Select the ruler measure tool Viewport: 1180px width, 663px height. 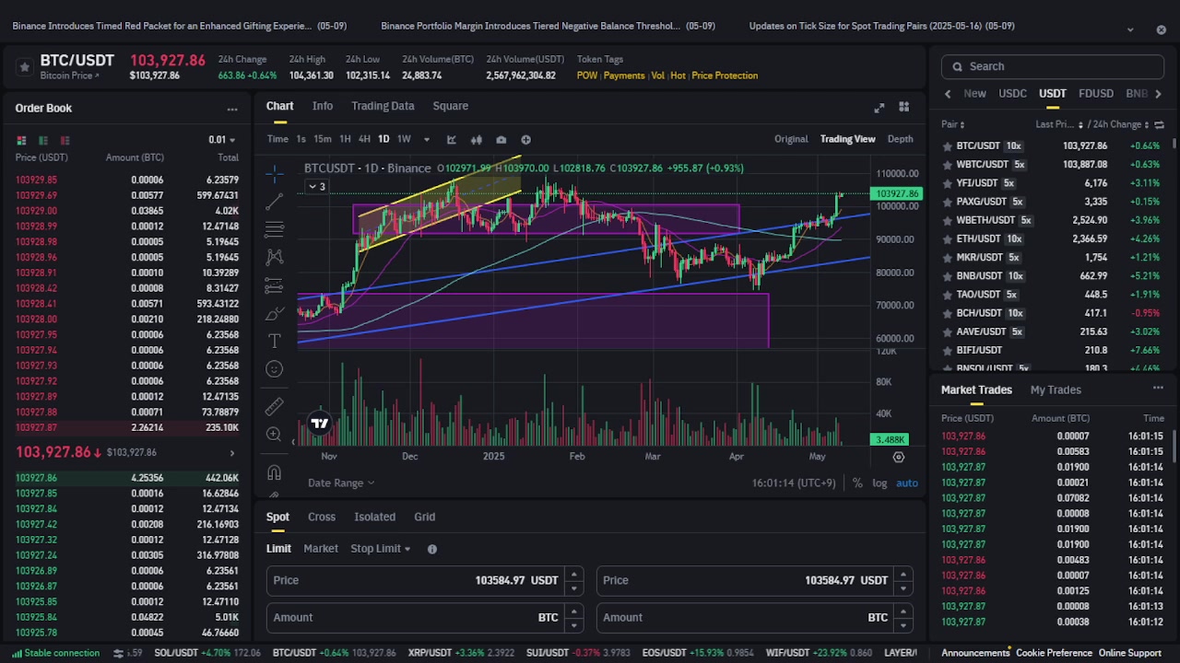coord(274,406)
